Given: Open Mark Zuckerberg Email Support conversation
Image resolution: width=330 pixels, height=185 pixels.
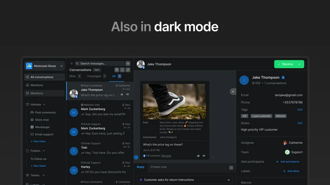Looking at the screenshot, I should coord(100,129).
